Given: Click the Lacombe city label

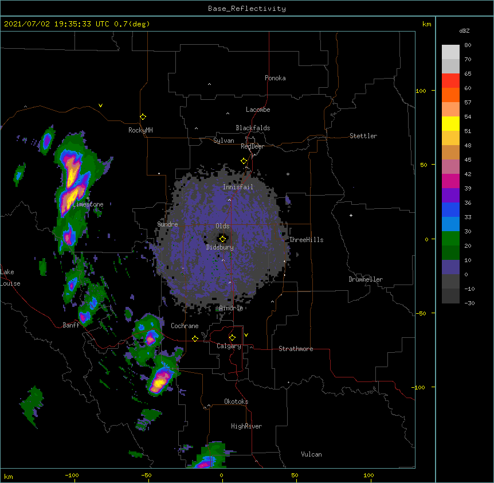Looking at the screenshot, I should (258, 110).
